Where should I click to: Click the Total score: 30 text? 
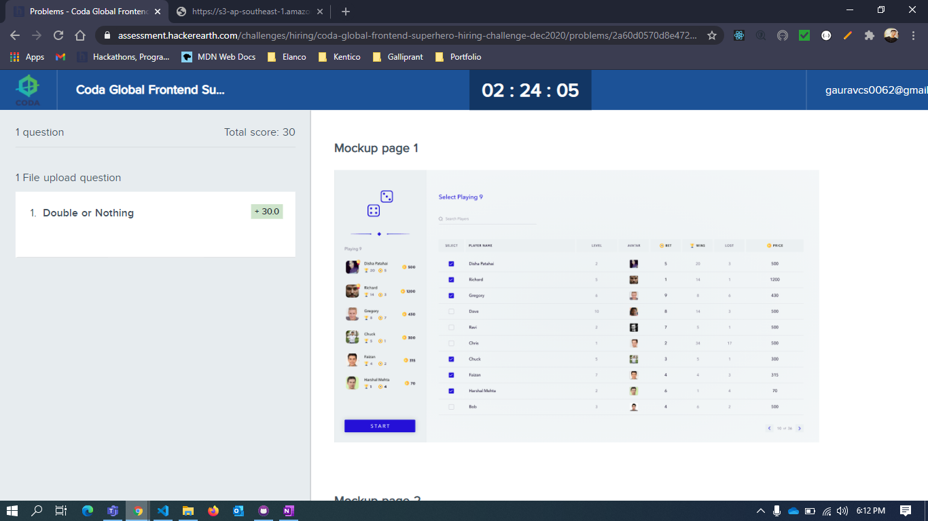point(260,132)
